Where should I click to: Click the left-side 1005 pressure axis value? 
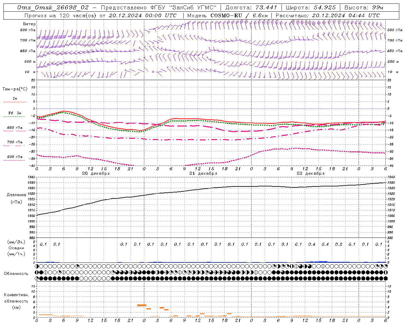click(32, 216)
